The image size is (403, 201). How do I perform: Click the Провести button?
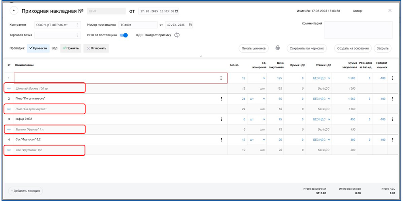38,48
